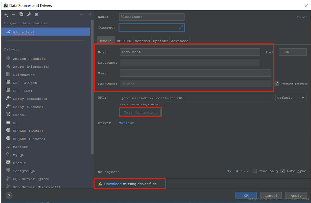Open the URL type default dropdown
Viewport: 311px width, 203px height.
[291, 98]
